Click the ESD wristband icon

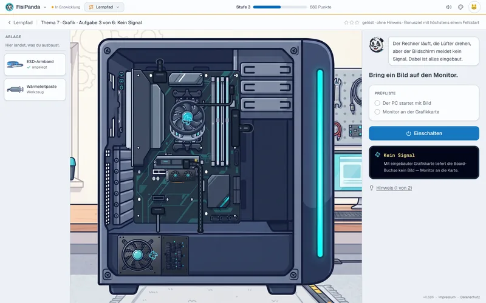[x=15, y=64]
